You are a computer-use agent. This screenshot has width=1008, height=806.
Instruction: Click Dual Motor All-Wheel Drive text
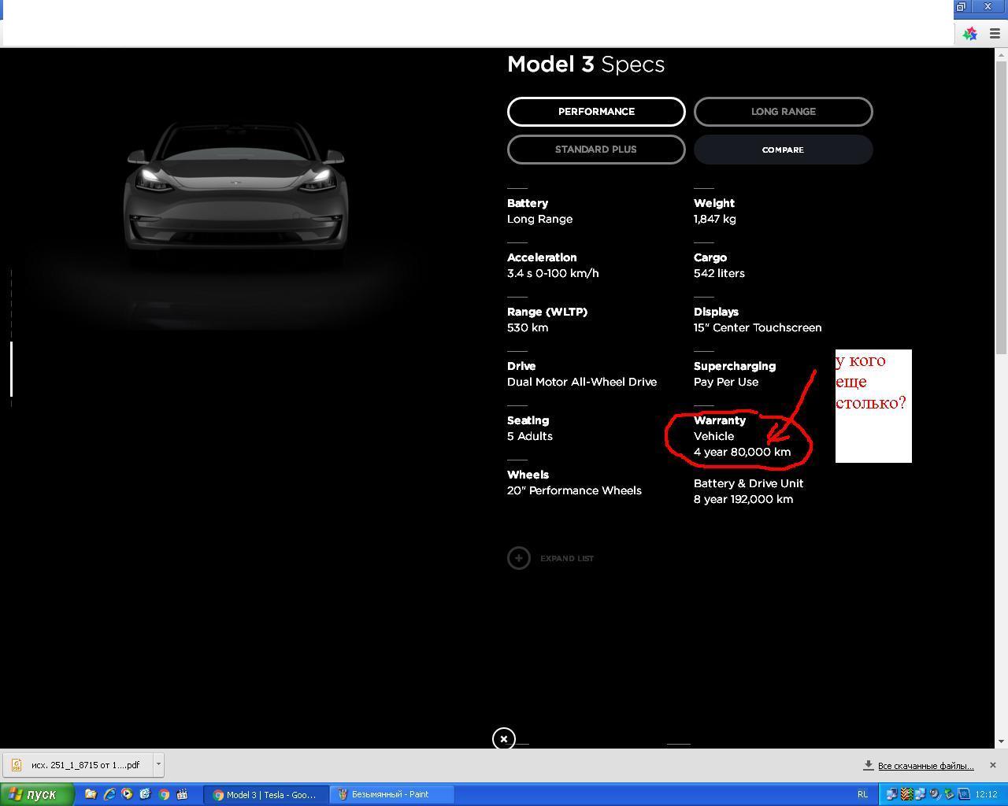point(582,382)
